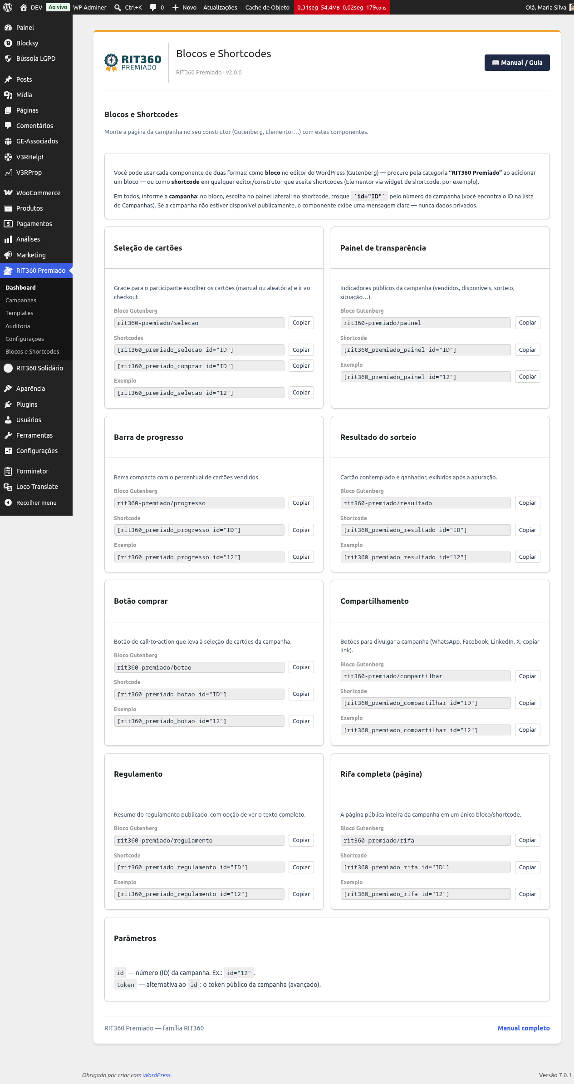Open RIT360 Solidário menu item
Screen dimensions: 574x1084
tap(36, 368)
